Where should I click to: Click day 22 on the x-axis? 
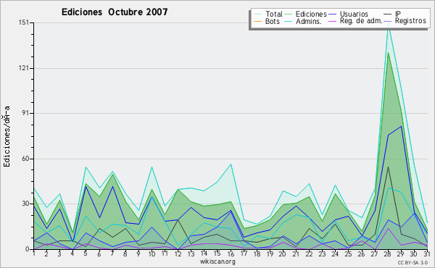coord(309,254)
